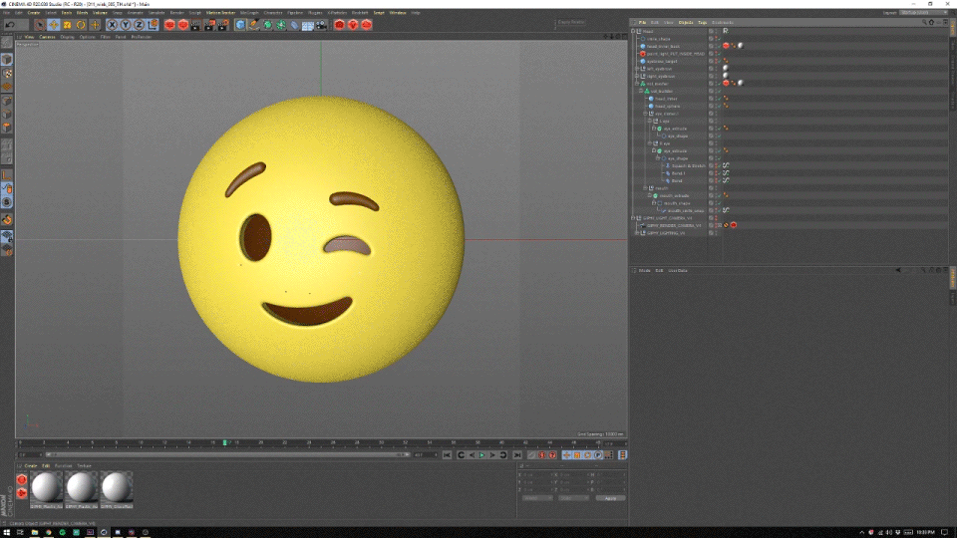The image size is (957, 538).
Task: Select the Move tool
Action: coord(54,25)
